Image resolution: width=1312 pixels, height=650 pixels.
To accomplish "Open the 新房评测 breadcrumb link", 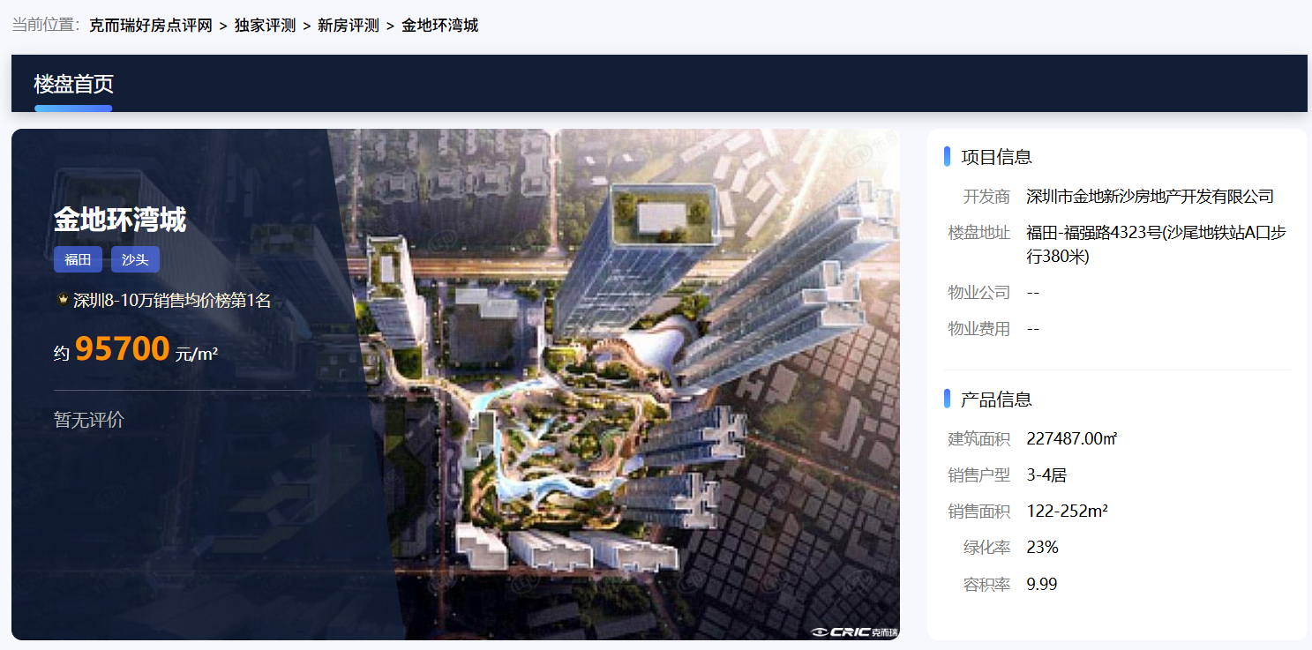I will [x=349, y=25].
